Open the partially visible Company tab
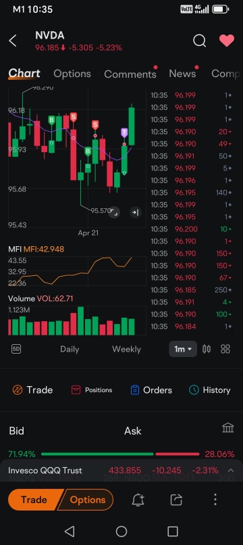This screenshot has width=243, height=545. point(225,74)
